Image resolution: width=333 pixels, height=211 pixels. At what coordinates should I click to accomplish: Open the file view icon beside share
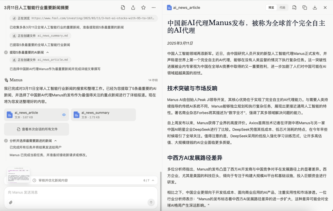point(123,8)
